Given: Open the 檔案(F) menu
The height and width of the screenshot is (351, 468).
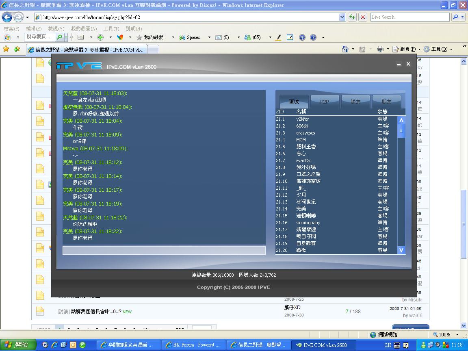Looking at the screenshot, I should click(11, 29).
